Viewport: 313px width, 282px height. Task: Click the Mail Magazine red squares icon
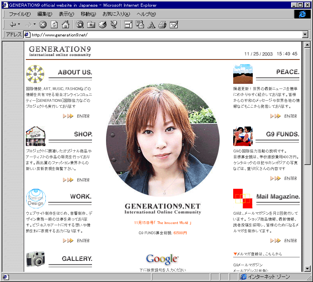click(243, 199)
